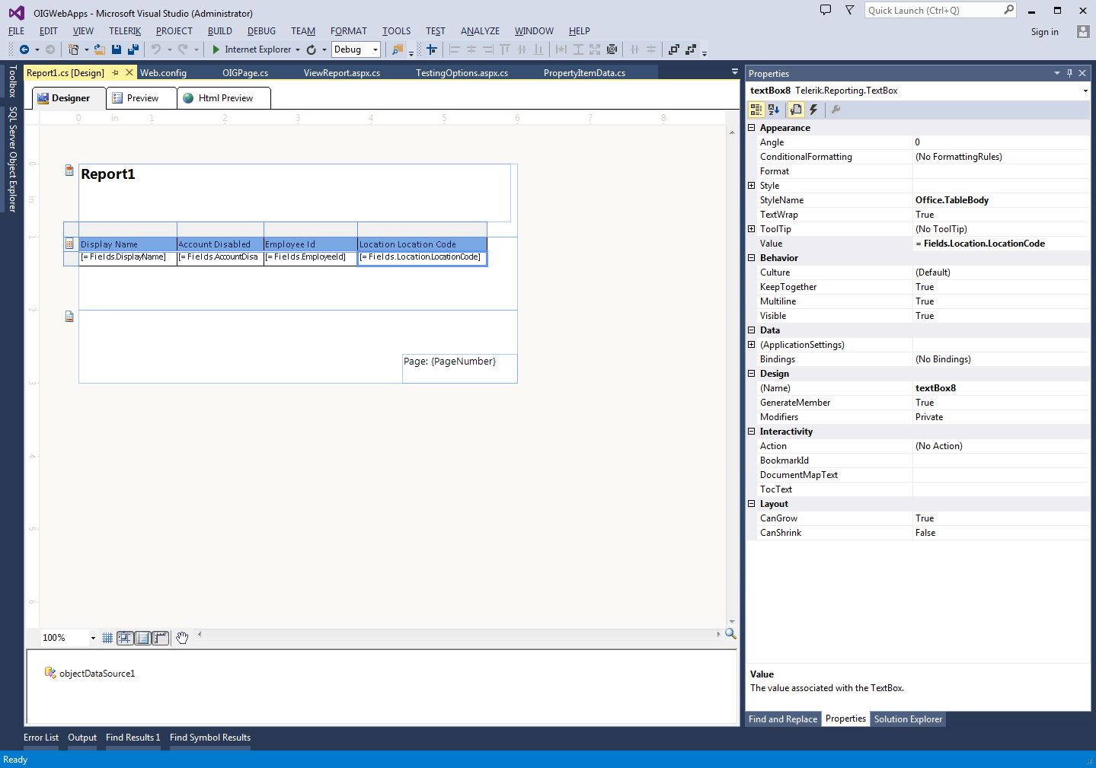
Task: Pin the Properties panel with auto-hide pin
Action: coord(1069,73)
